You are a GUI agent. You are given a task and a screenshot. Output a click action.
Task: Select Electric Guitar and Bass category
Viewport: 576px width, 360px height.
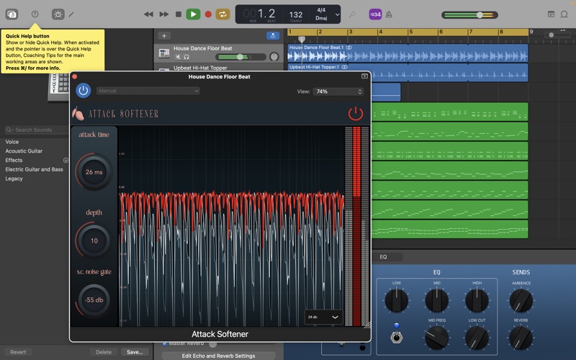(x=35, y=169)
